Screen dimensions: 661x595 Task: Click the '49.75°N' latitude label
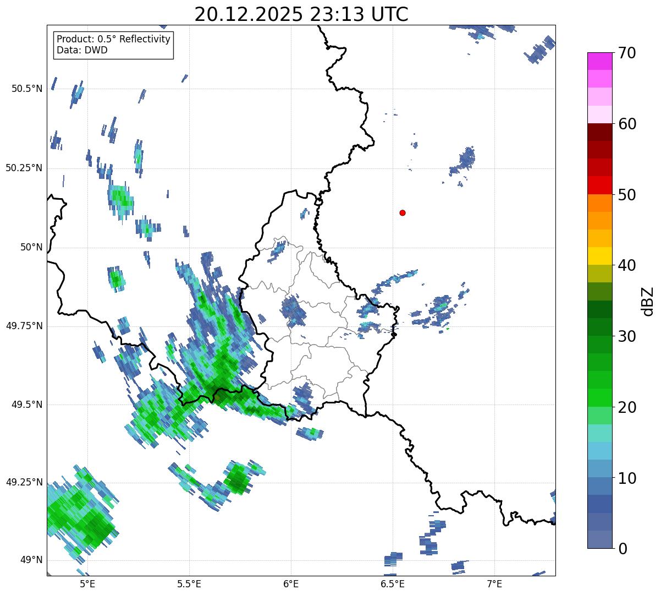24,326
